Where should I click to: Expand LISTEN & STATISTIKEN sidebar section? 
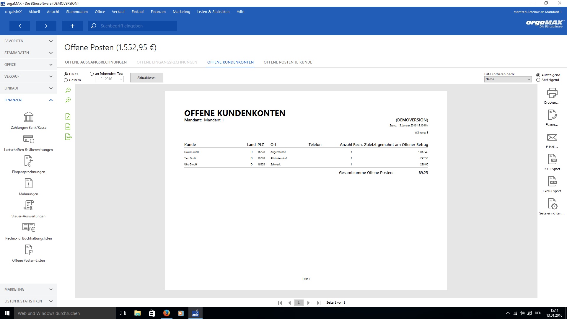28,301
